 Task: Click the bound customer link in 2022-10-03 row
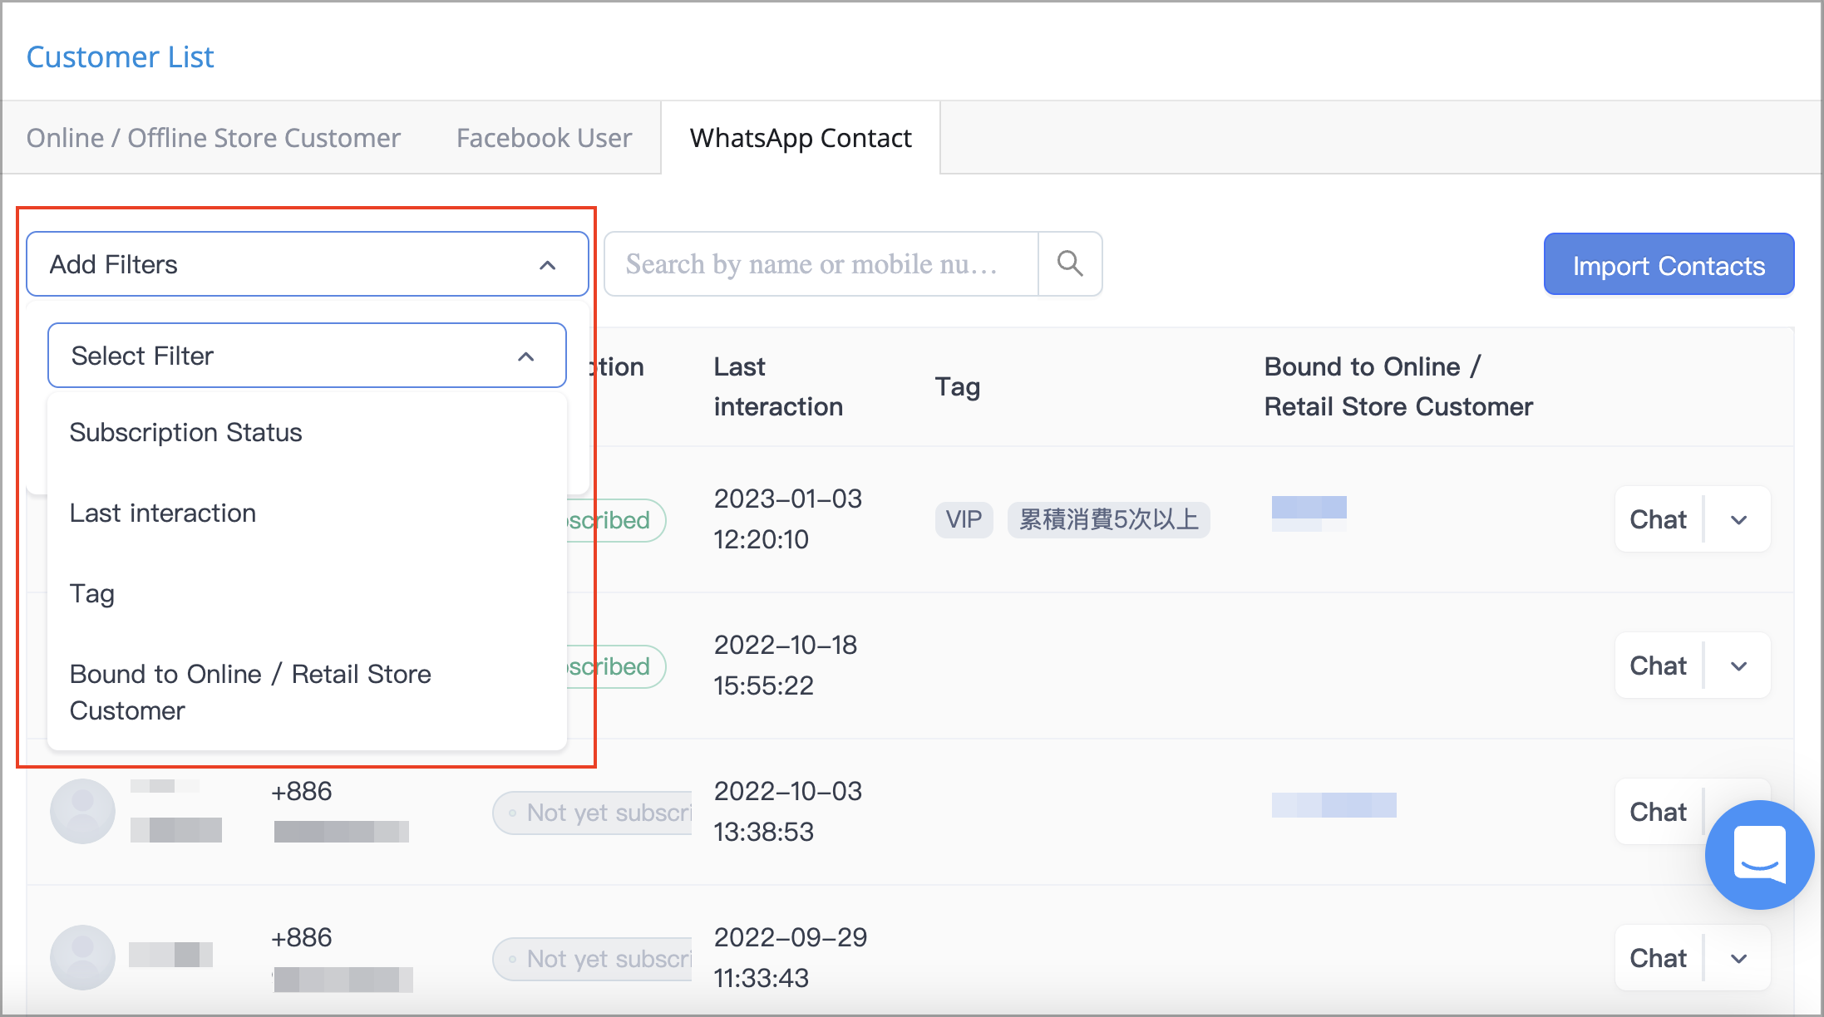[x=1334, y=805]
